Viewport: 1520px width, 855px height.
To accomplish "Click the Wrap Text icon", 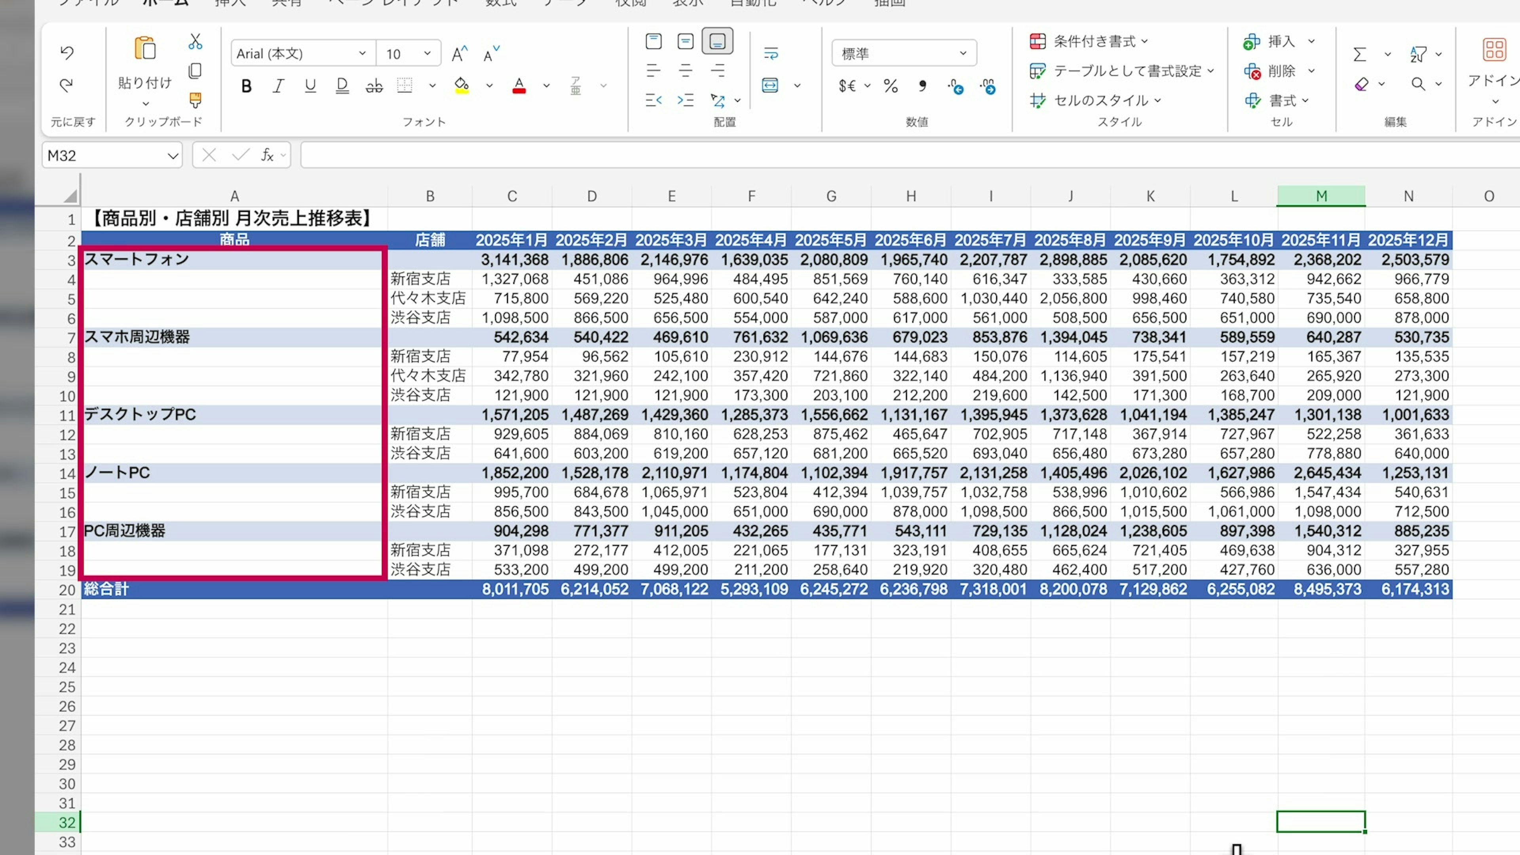I will click(771, 54).
